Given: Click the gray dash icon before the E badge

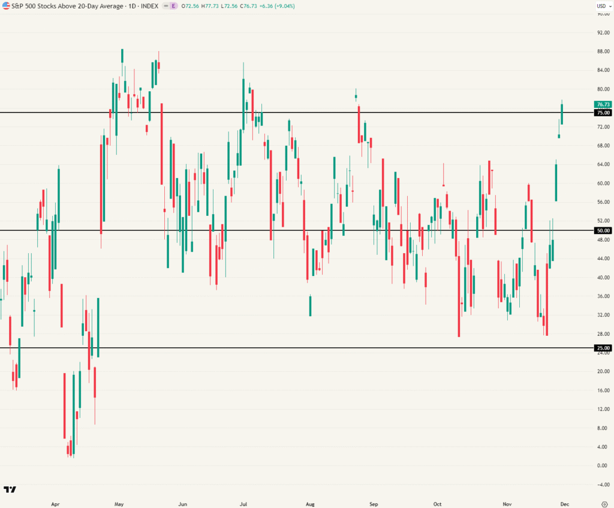Looking at the screenshot, I should 165,5.
